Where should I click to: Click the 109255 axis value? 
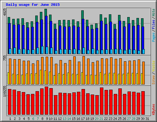[5, 91]
